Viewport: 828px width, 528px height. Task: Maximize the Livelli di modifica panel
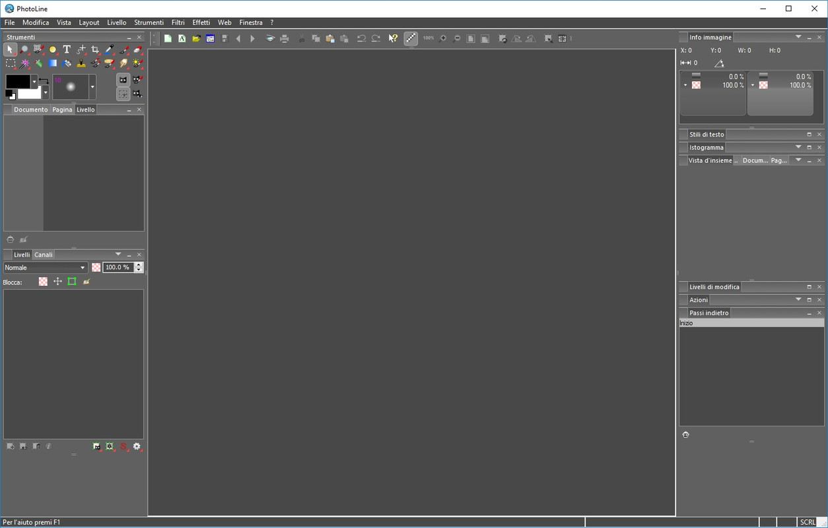pyautogui.click(x=809, y=287)
